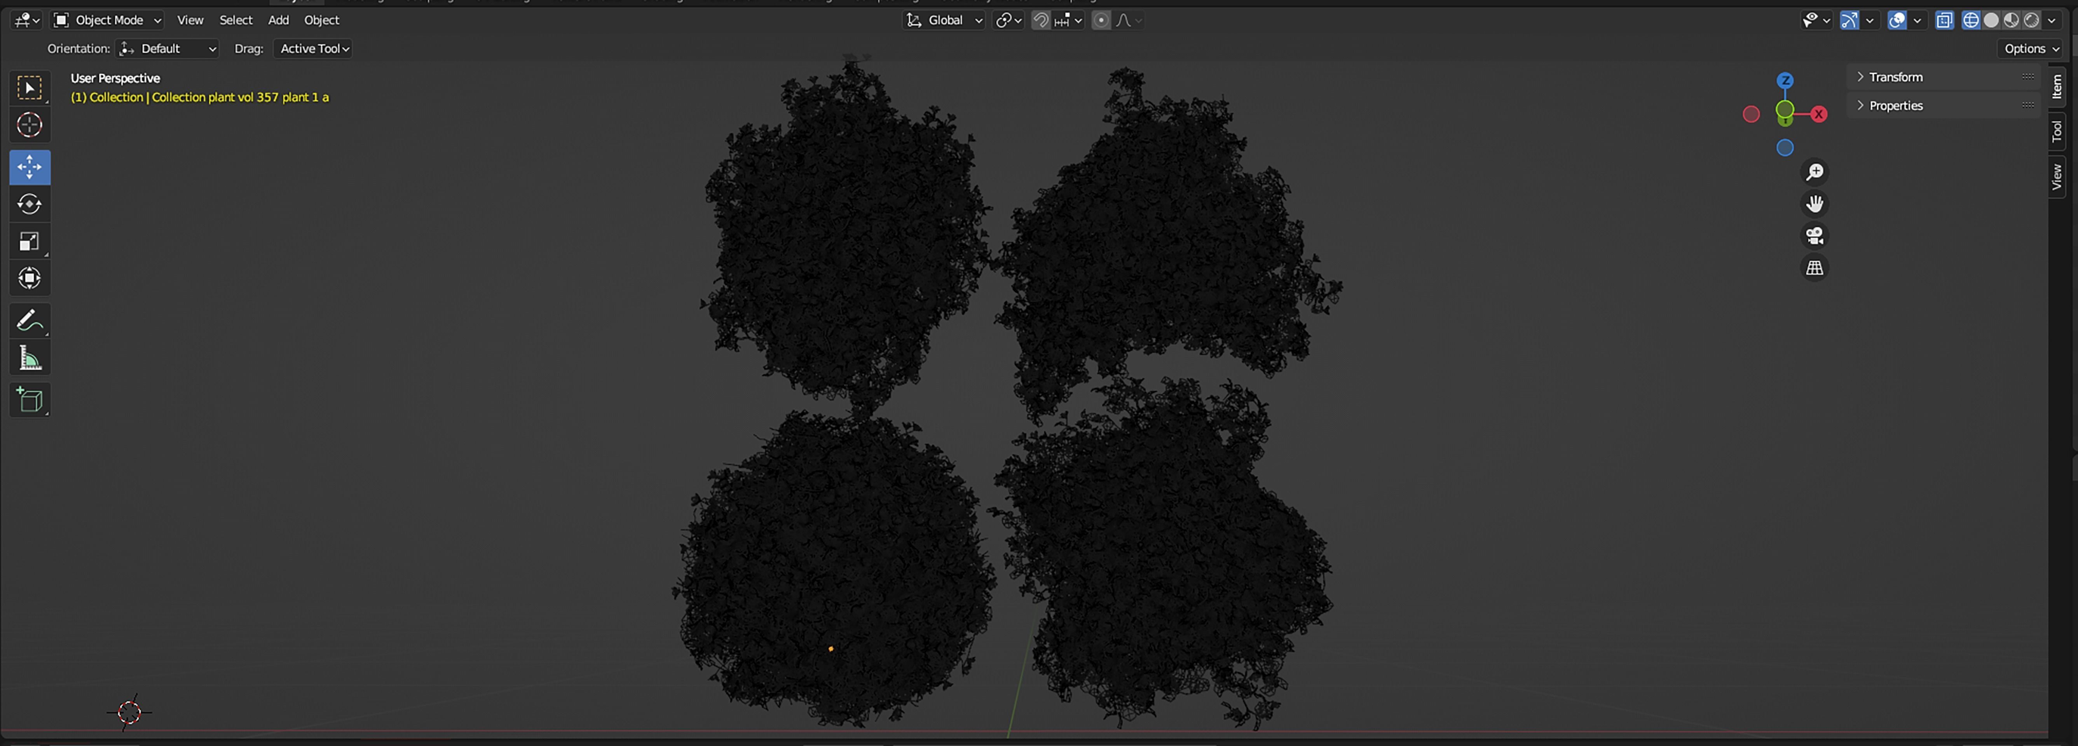
Task: Open the Object menu
Action: [x=321, y=20]
